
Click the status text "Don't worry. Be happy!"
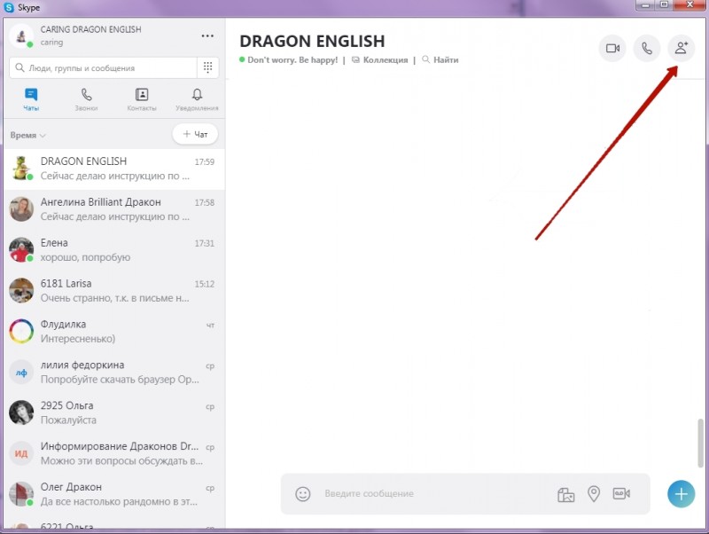[x=292, y=59]
